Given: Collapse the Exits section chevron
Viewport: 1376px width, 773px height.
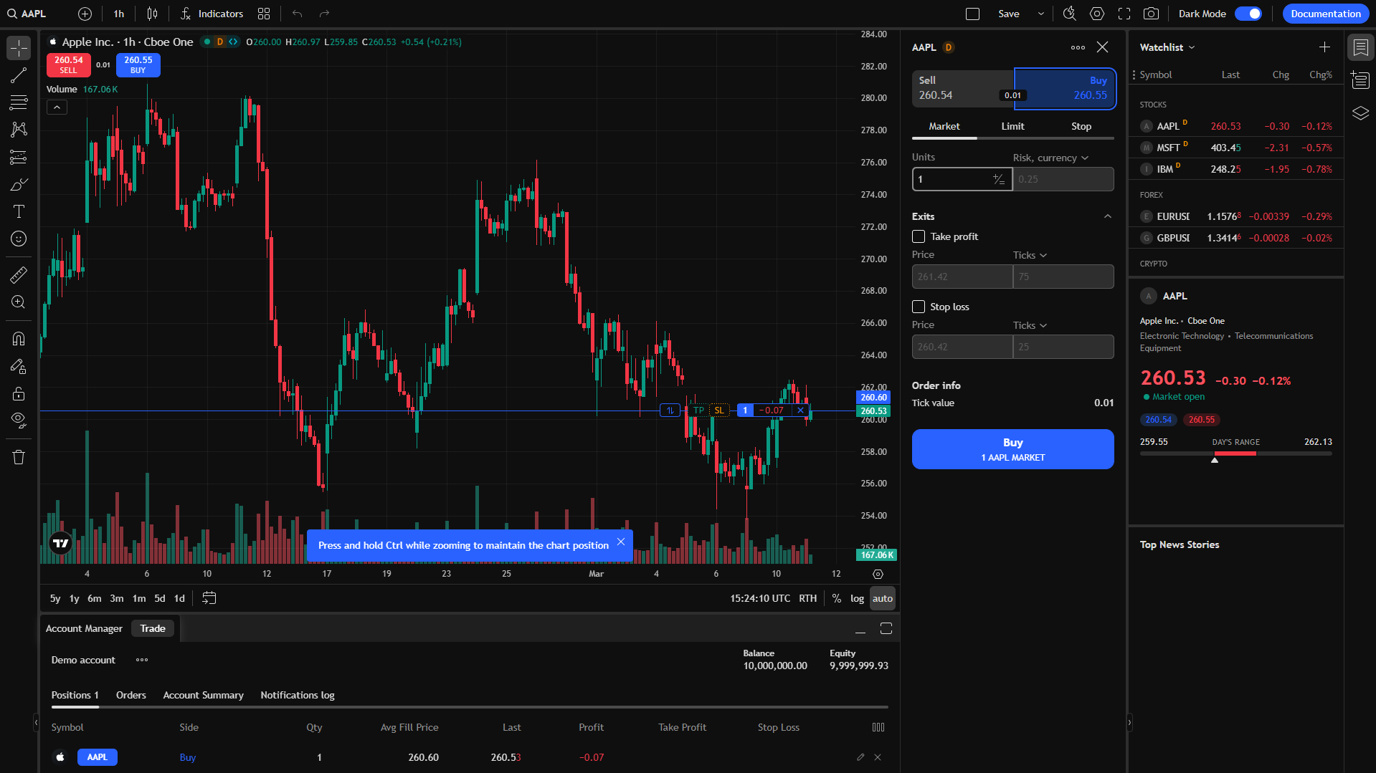Looking at the screenshot, I should point(1107,216).
